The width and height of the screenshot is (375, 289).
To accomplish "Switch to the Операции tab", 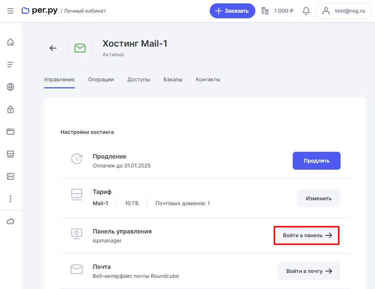I will 101,79.
